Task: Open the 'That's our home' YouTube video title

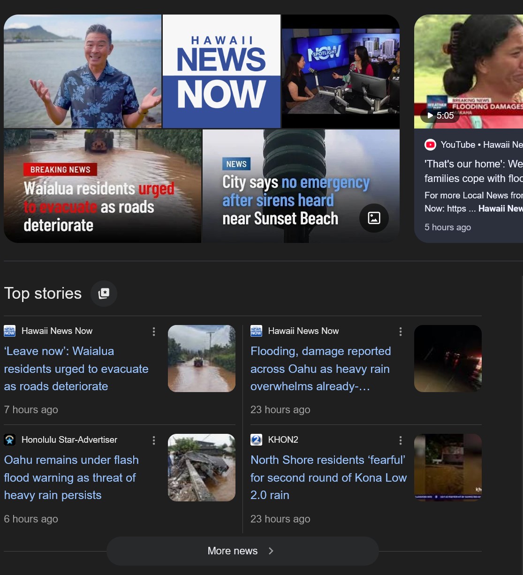Action: [473, 171]
